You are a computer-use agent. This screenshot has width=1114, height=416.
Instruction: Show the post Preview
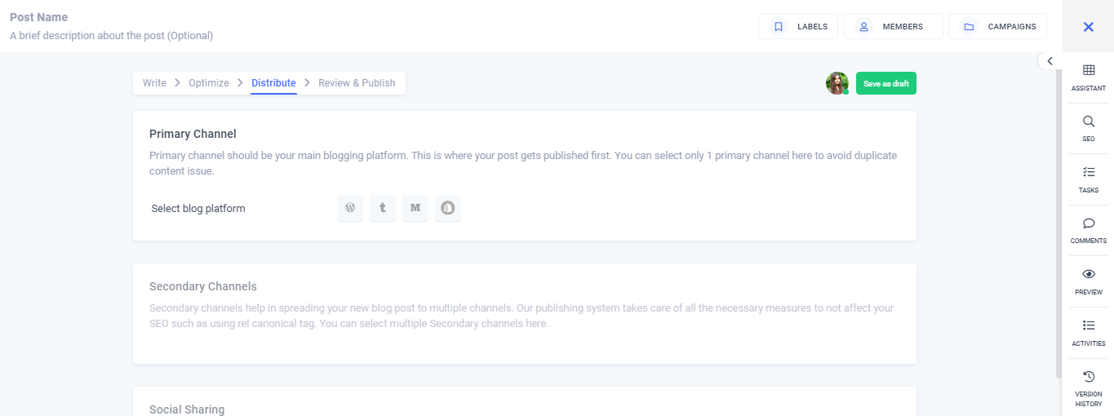click(x=1089, y=281)
